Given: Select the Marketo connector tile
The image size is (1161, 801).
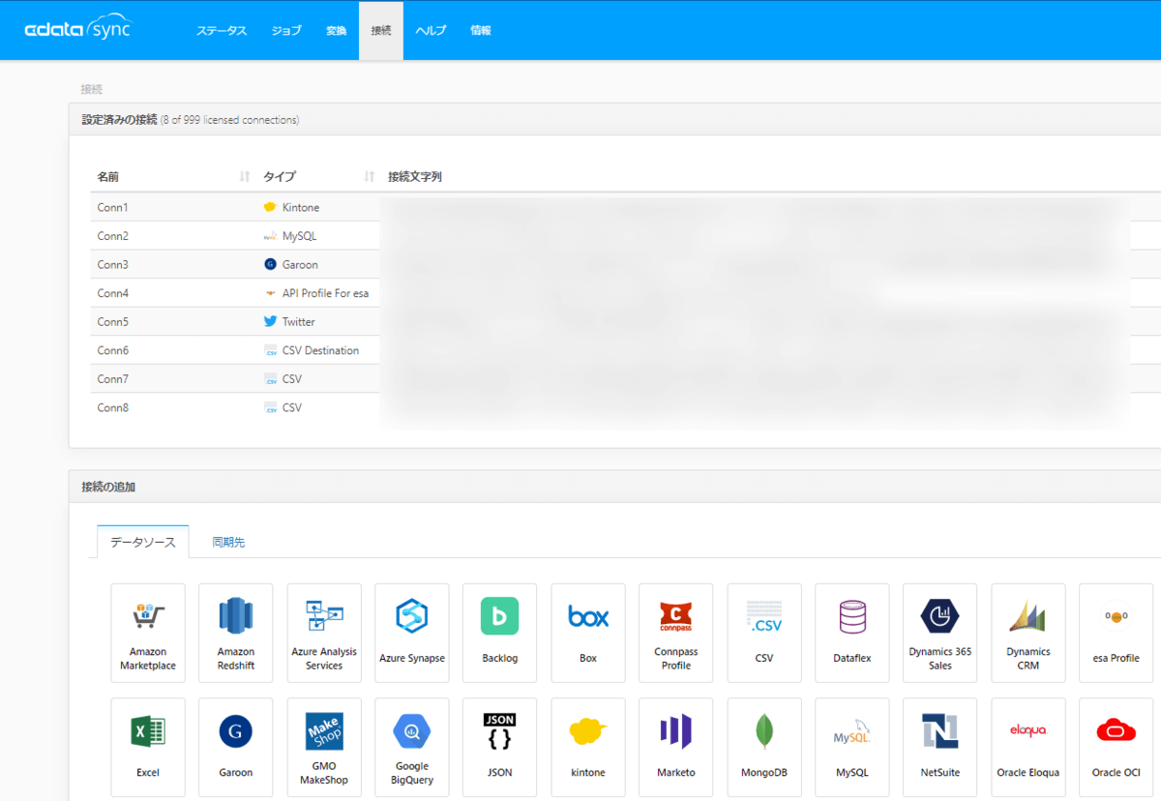Looking at the screenshot, I should click(x=676, y=748).
